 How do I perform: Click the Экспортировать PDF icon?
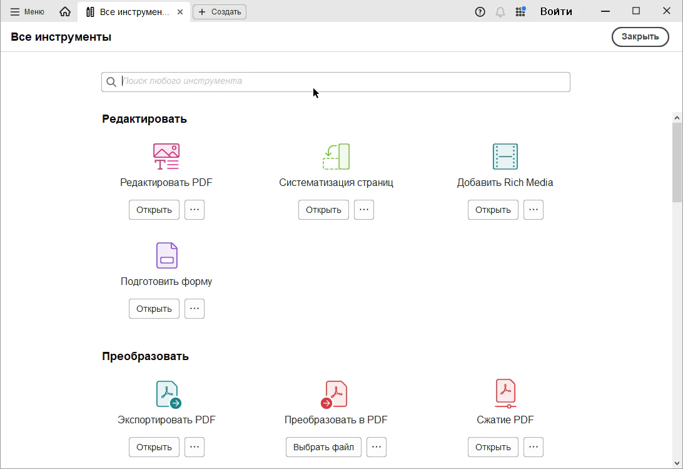pos(168,394)
